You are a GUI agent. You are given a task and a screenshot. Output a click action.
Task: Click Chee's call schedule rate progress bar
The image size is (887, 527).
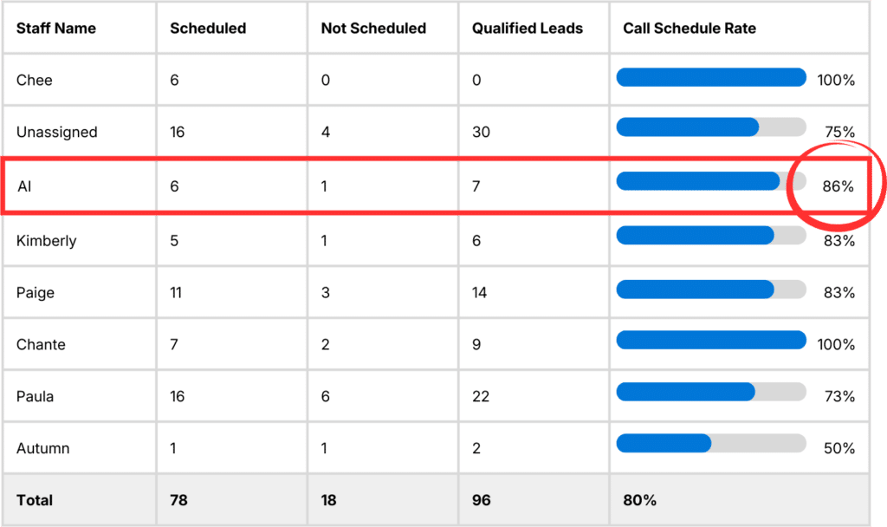click(x=711, y=78)
